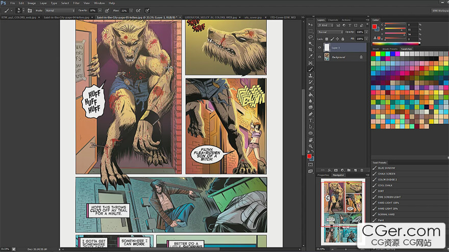Toggle pressure for opacity button
Image resolution: width=449 pixels, height=252 pixels.
(x=107, y=11)
